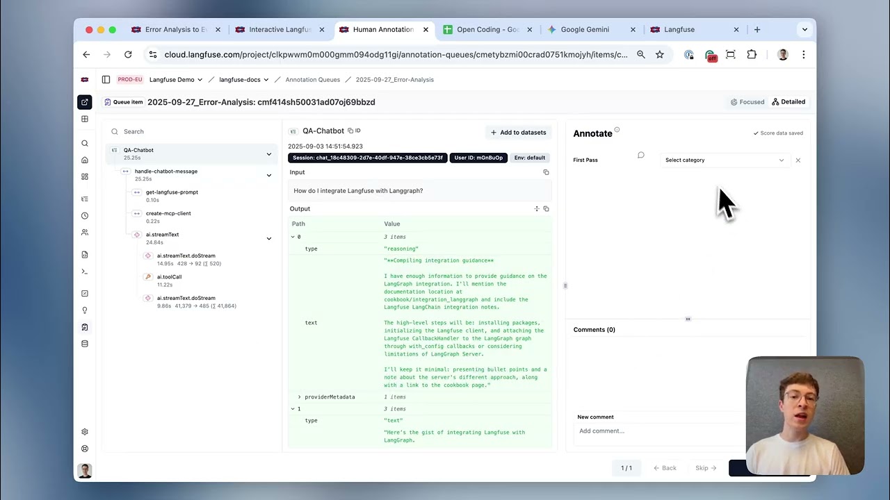The height and width of the screenshot is (500, 890).
Task: Copy the Input content
Action: point(546,172)
